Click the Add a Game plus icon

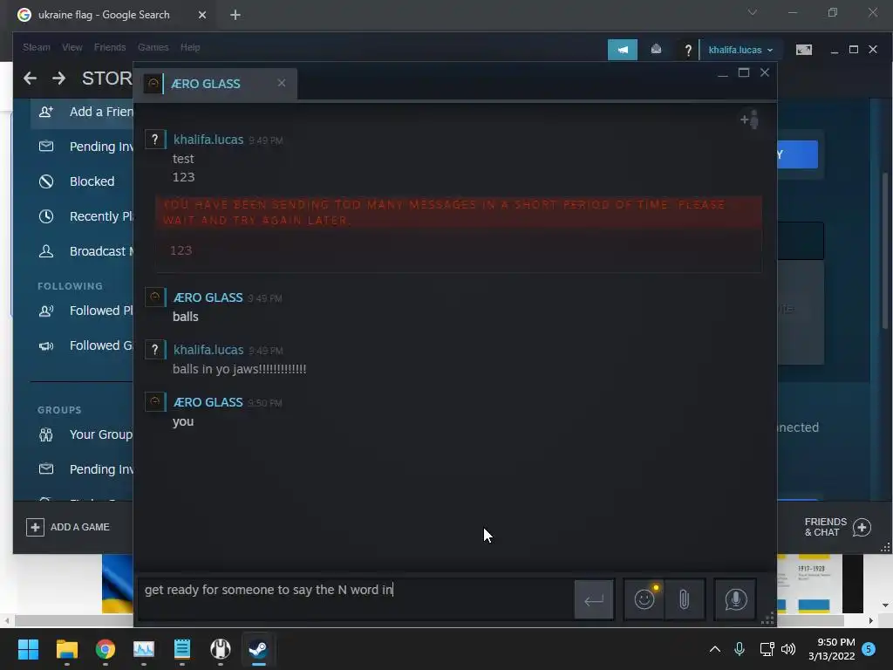(x=35, y=527)
